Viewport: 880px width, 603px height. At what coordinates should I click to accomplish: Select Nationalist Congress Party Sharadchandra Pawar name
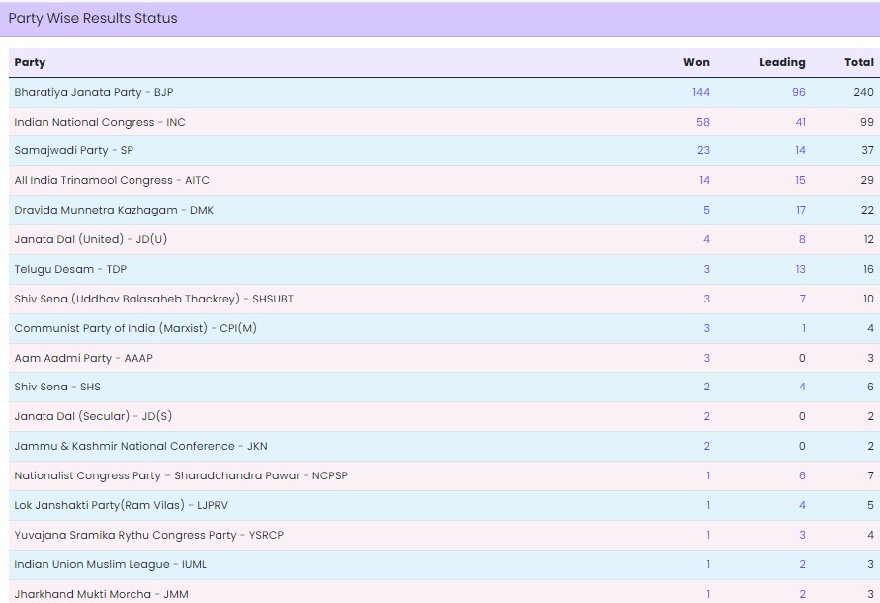point(181,475)
